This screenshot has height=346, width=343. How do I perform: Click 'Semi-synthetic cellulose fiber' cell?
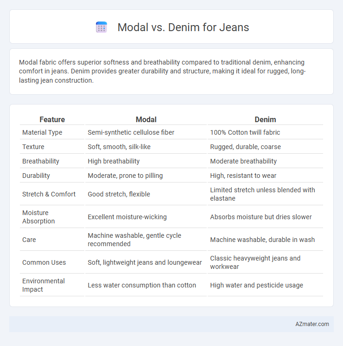[x=131, y=132]
